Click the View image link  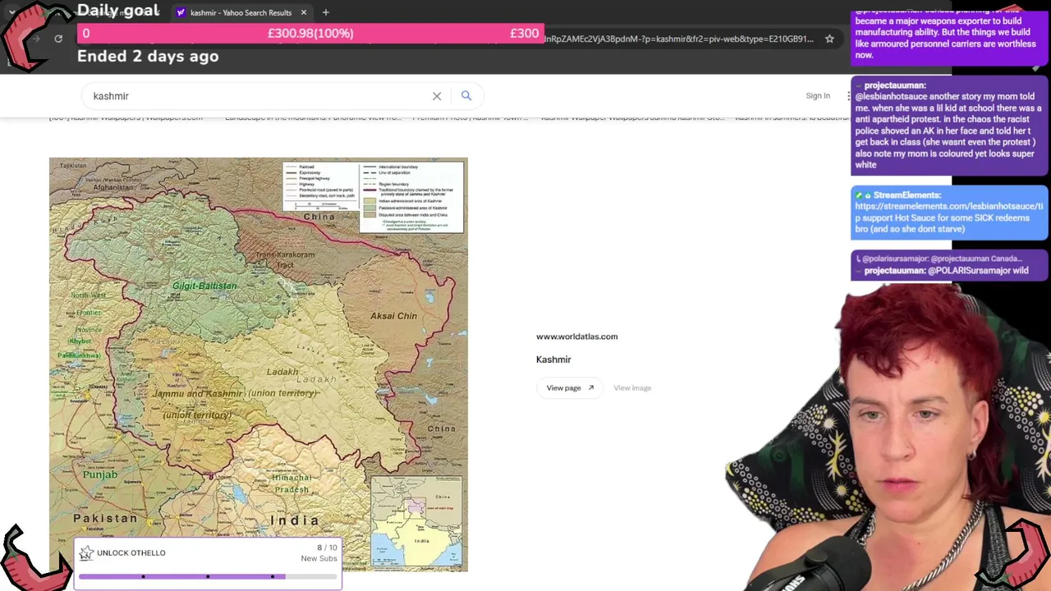(x=632, y=387)
